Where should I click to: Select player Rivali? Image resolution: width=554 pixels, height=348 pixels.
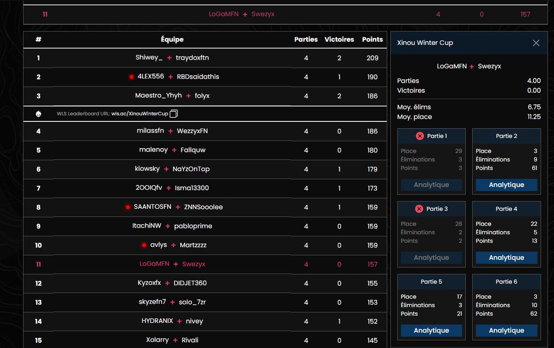[190, 340]
